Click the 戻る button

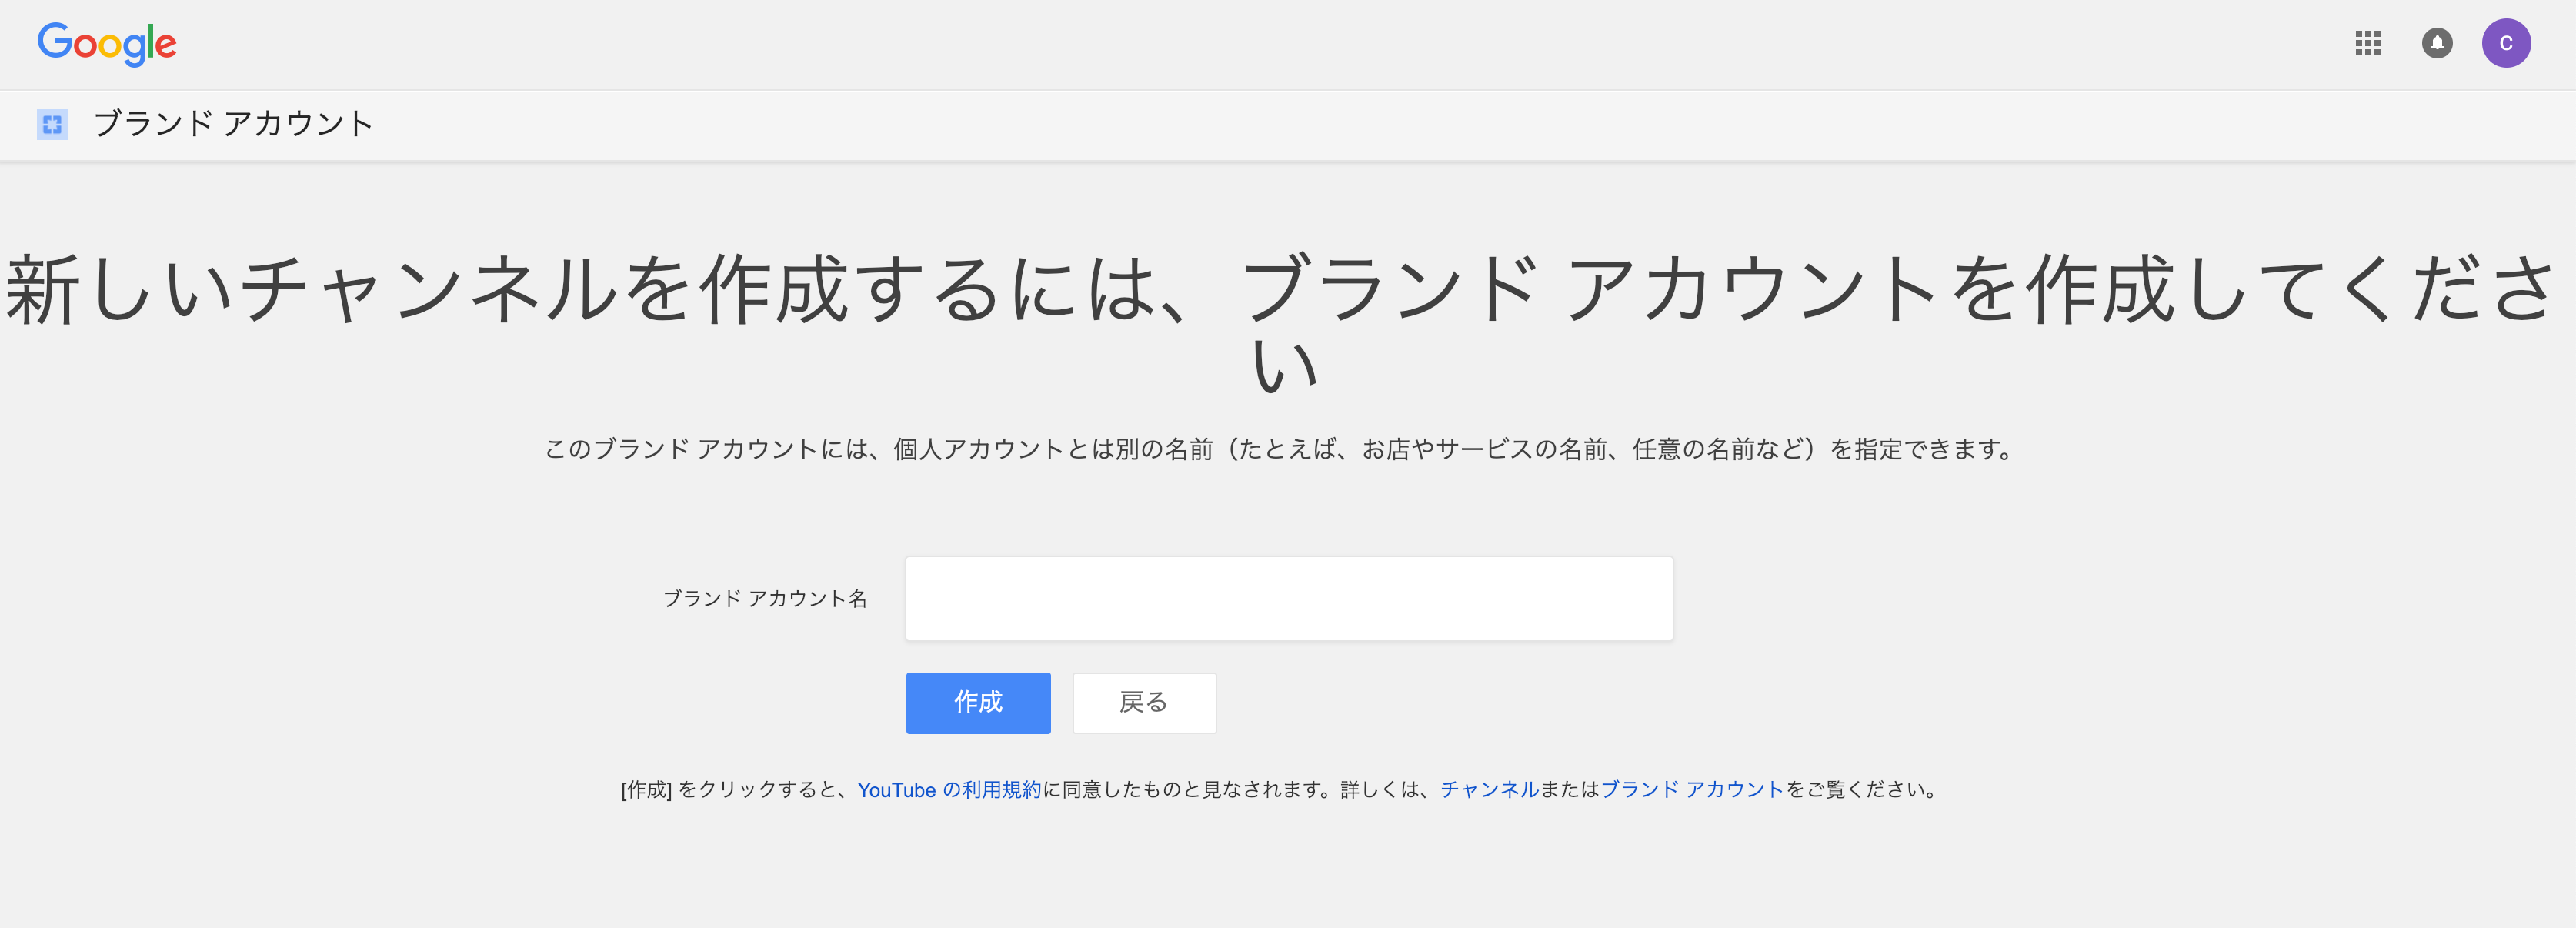1143,702
